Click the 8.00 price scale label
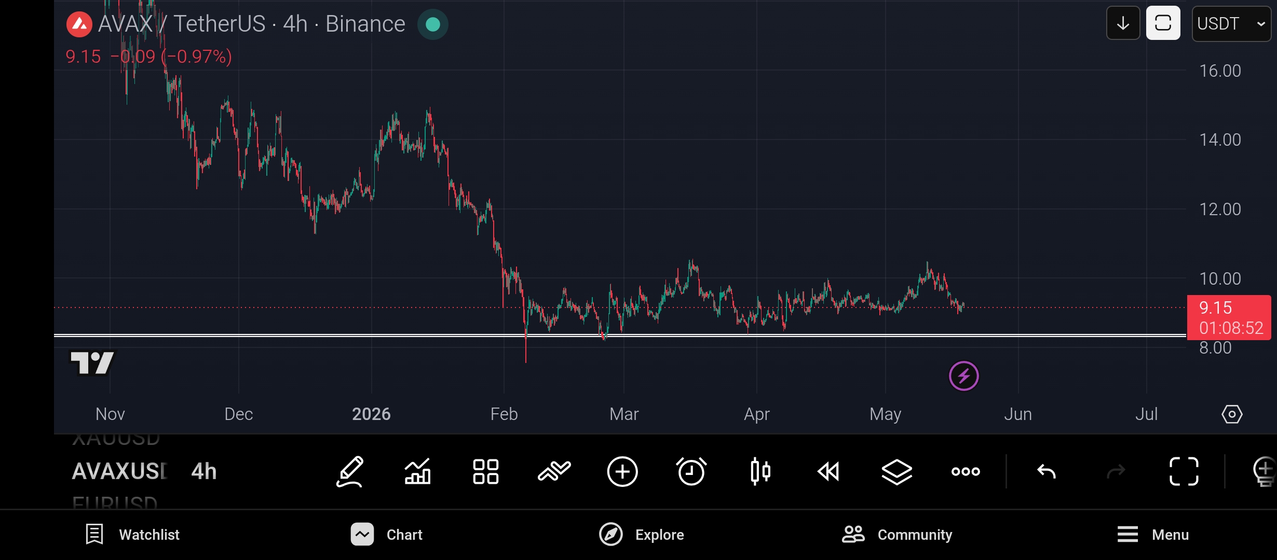This screenshot has height=560, width=1277. [1215, 348]
